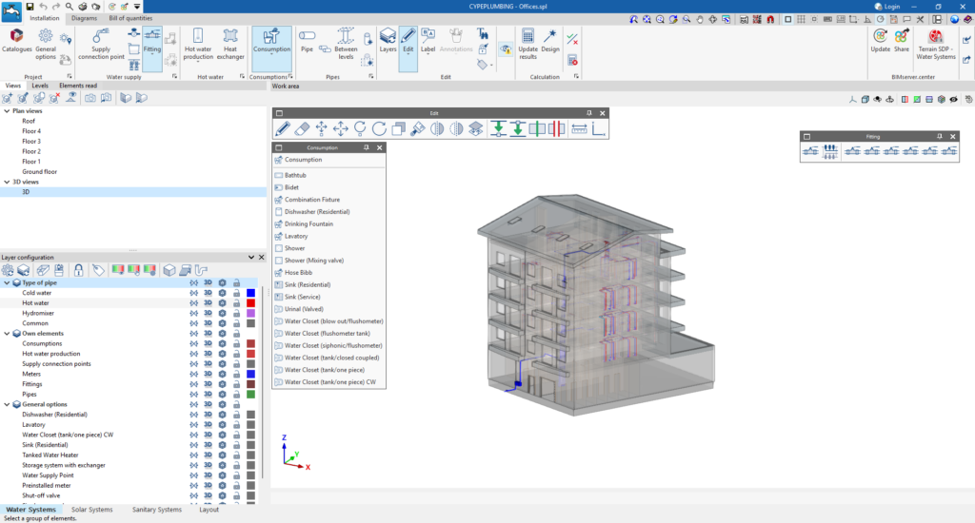Toggle plan-view visibility for the Pipes layer
Viewport: 975px width, 523px height.
pyautogui.click(x=193, y=394)
